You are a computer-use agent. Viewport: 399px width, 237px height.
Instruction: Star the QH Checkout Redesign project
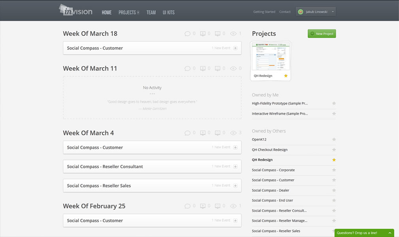[x=334, y=150]
